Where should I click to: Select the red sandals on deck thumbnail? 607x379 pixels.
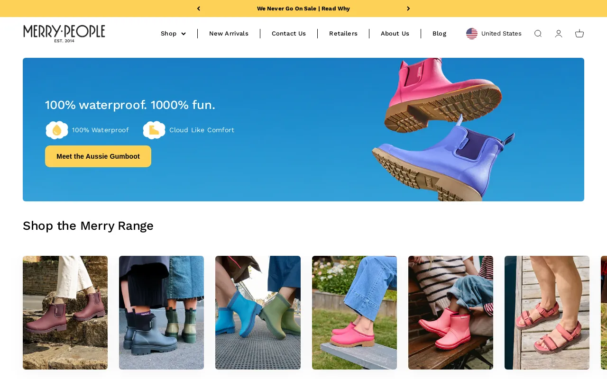click(547, 313)
